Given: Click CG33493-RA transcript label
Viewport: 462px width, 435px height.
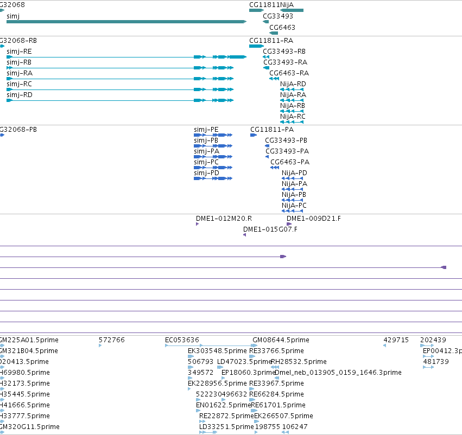Looking at the screenshot, I should click(285, 62).
